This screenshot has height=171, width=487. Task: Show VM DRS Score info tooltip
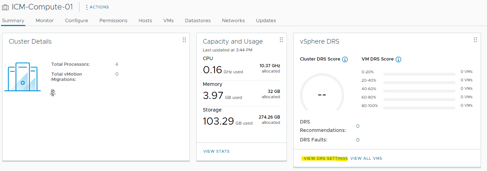click(x=398, y=59)
